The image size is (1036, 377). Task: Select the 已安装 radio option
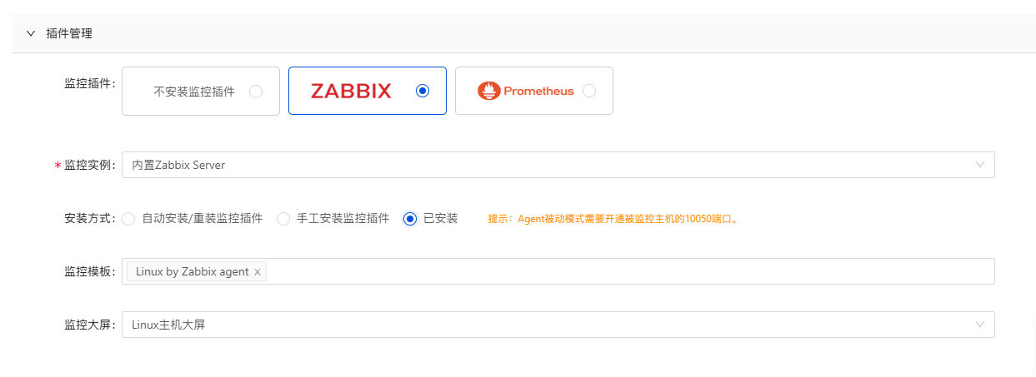point(410,219)
